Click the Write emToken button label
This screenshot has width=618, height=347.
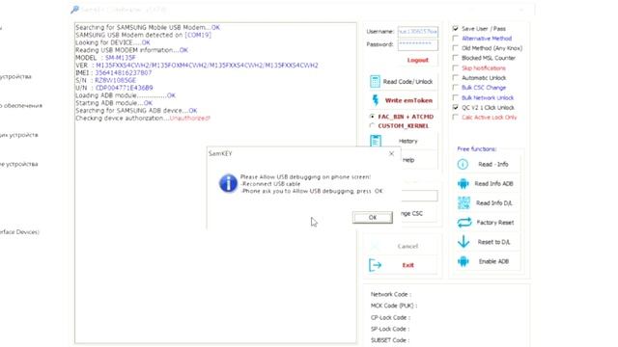point(408,100)
